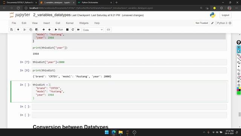Select the pen tool in annotation toolbar
Screen dimensions: 241x136
(x=238, y=55)
